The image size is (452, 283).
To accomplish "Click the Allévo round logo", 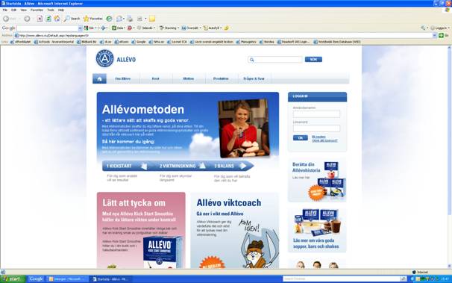I will (104, 58).
